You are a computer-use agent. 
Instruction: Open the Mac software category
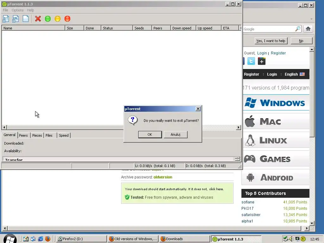tap(276, 121)
